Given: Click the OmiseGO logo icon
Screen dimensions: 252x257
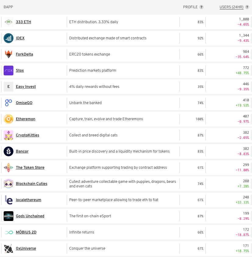Looking at the screenshot, I should pyautogui.click(x=9, y=103).
